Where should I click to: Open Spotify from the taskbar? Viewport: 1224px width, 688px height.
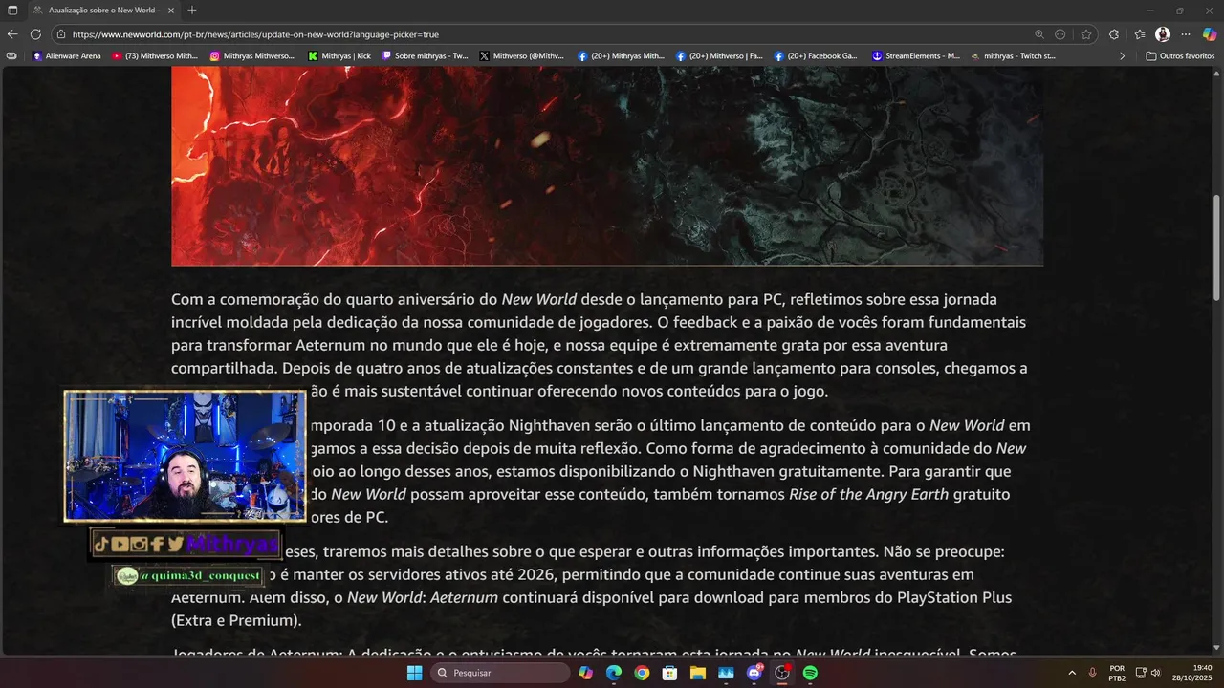810,673
